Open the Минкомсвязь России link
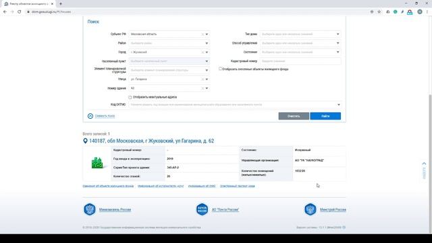The width and height of the screenshot is (432, 243). coord(115,210)
